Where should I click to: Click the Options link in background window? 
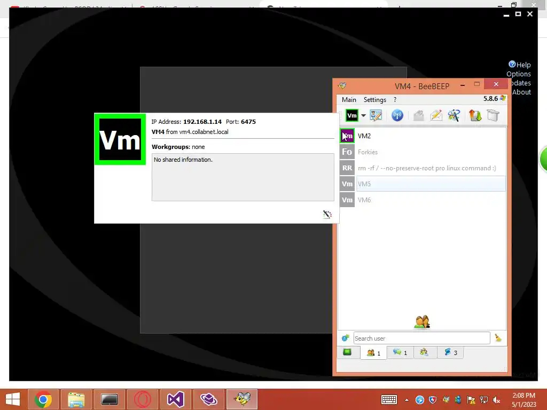point(518,74)
